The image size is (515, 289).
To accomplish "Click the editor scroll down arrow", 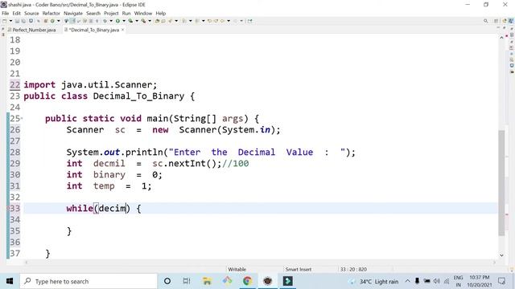I will tap(501, 255).
